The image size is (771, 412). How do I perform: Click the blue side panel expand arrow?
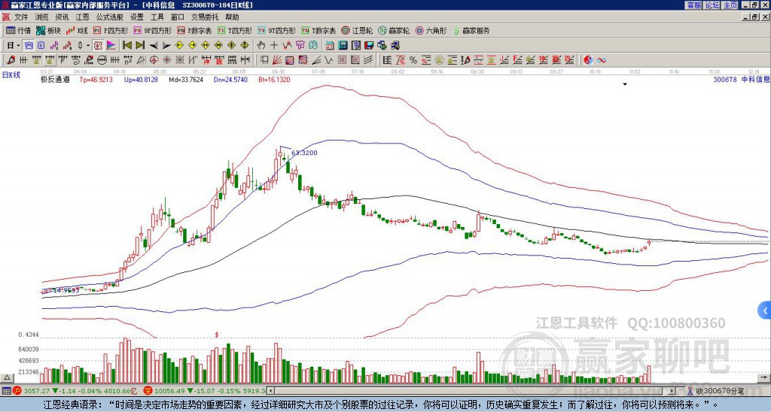tap(765, 311)
